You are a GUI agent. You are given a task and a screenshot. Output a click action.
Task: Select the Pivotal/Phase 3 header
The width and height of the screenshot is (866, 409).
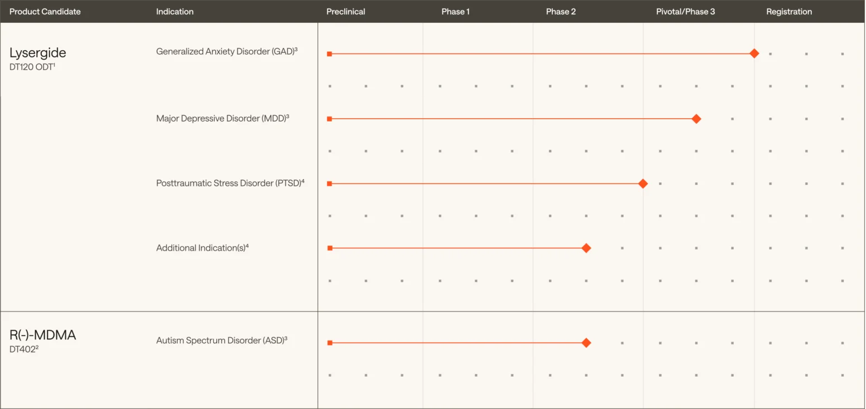[x=685, y=12]
